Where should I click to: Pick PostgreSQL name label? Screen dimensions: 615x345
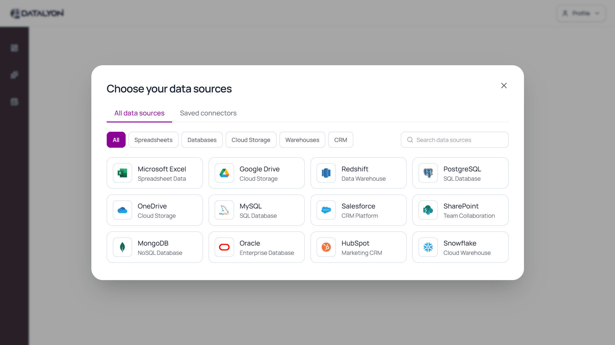462,169
